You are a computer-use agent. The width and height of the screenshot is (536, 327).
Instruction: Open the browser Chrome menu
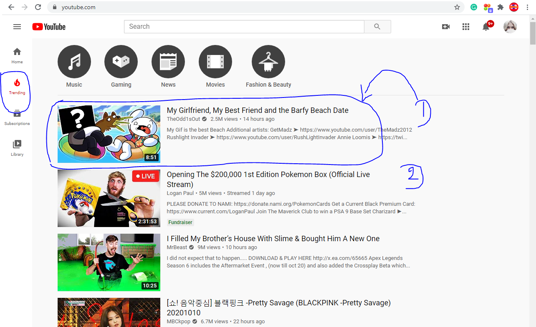527,7
